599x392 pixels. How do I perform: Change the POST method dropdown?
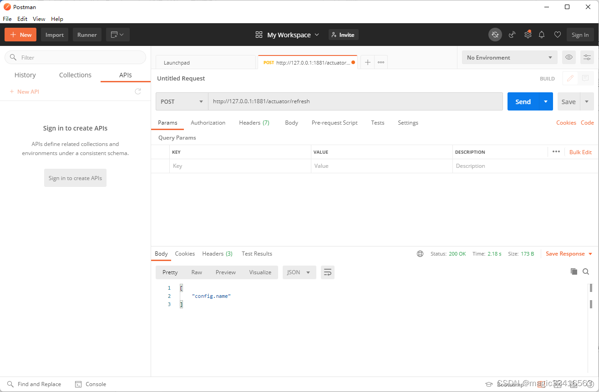tap(182, 101)
